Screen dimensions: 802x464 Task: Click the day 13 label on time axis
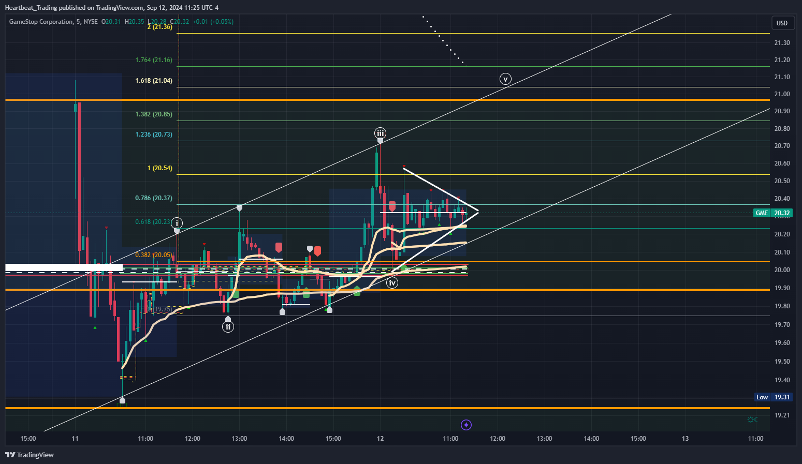pyautogui.click(x=686, y=439)
